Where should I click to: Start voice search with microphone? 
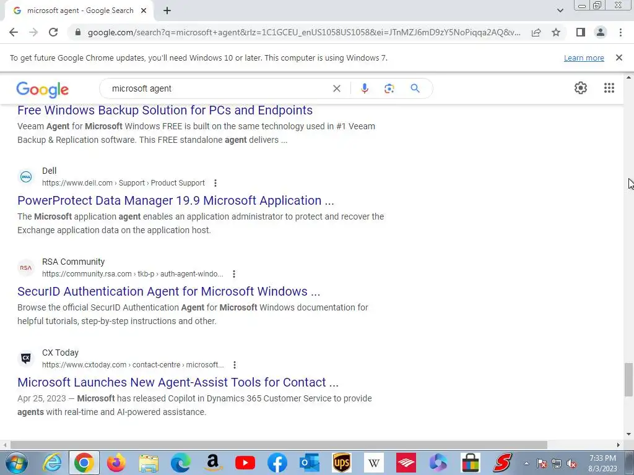pyautogui.click(x=364, y=88)
